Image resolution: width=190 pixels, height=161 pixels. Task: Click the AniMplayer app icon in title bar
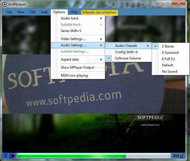pyautogui.click(x=5, y=4)
